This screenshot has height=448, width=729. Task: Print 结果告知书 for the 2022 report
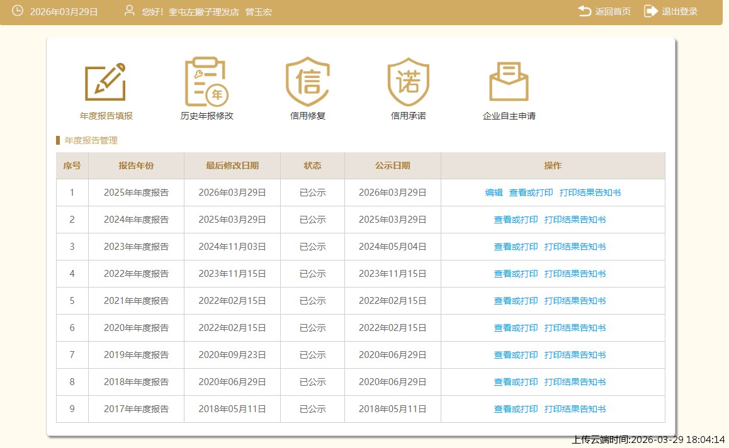[x=575, y=274]
